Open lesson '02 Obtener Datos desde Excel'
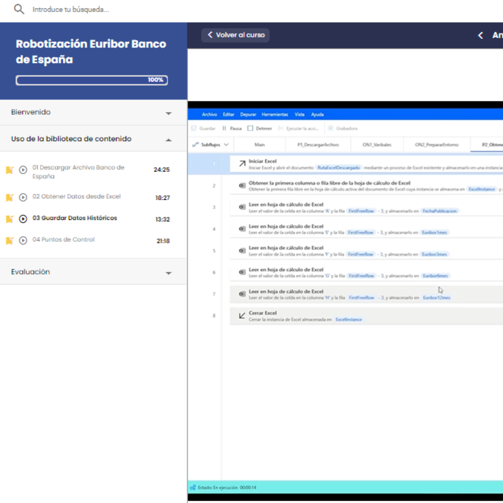This screenshot has height=503, width=503. click(x=76, y=197)
